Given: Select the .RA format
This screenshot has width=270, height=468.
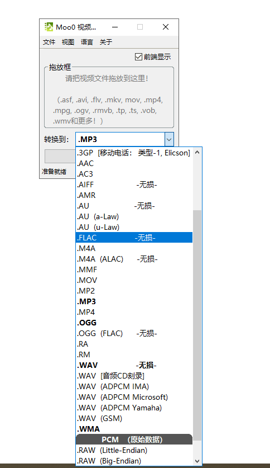Looking at the screenshot, I should (x=134, y=344).
